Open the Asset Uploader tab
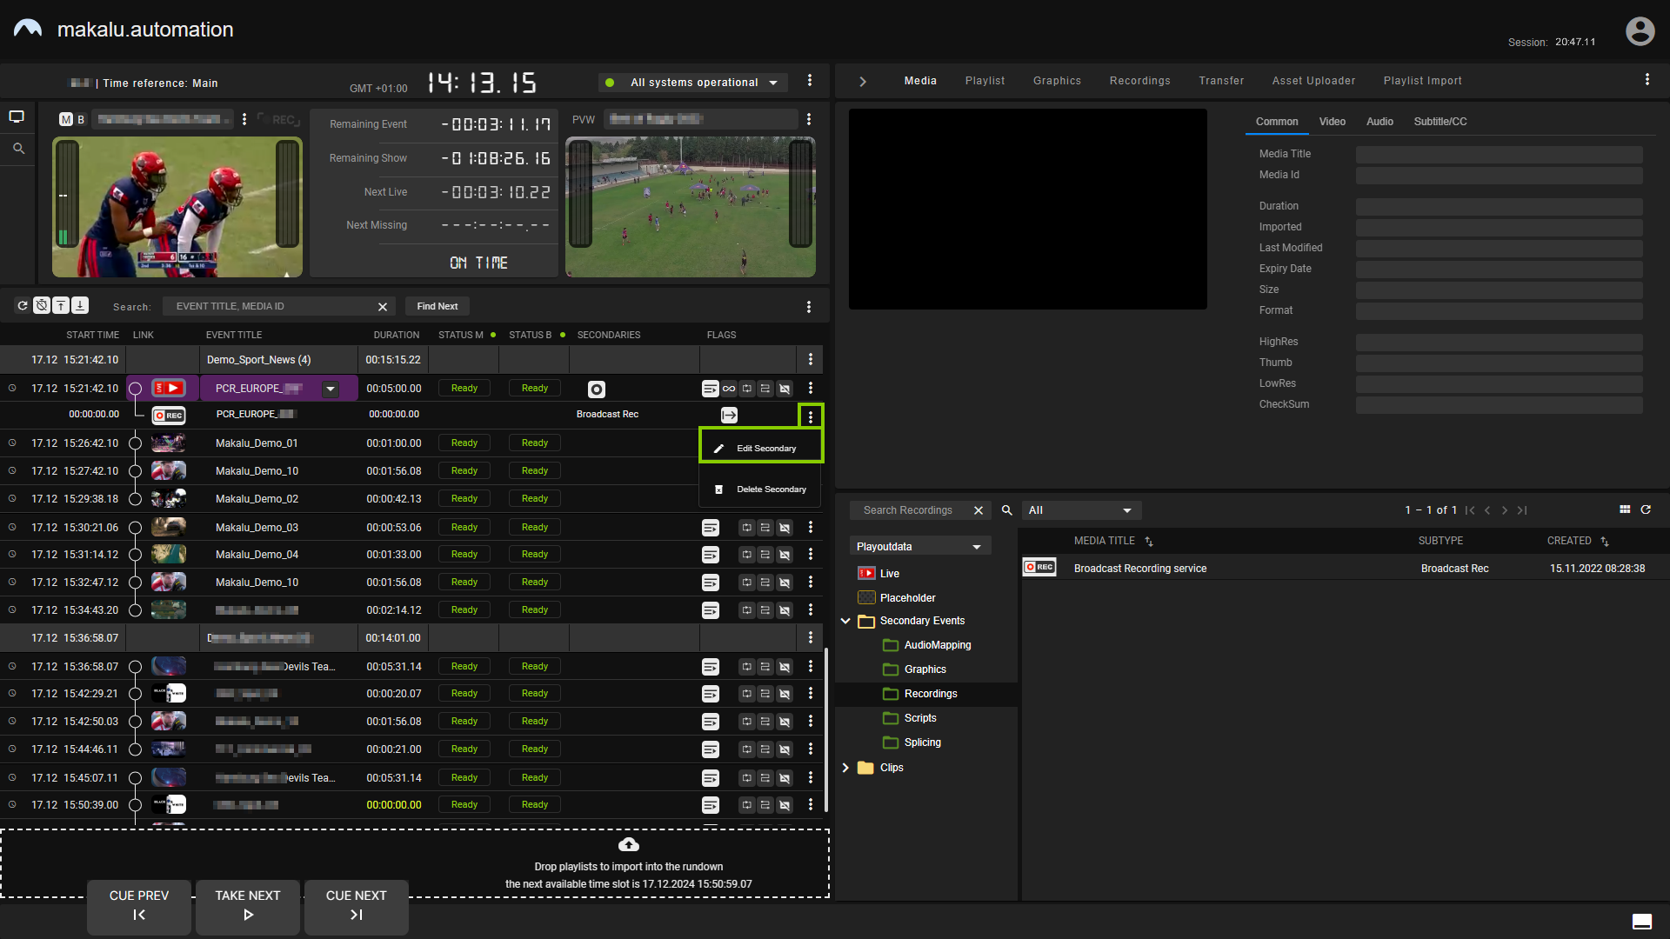The image size is (1670, 939). pyautogui.click(x=1313, y=81)
